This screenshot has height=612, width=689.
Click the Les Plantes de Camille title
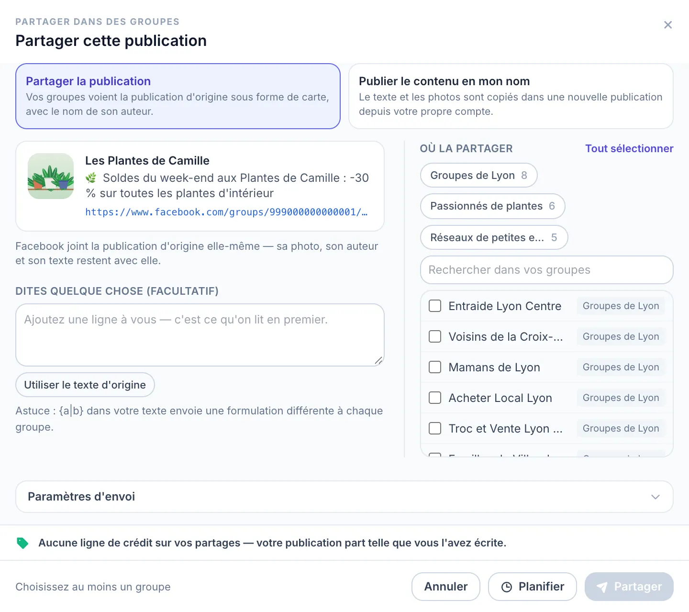147,161
